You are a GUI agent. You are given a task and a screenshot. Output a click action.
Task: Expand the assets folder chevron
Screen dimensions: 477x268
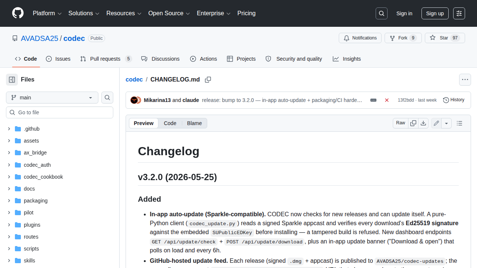pyautogui.click(x=9, y=141)
